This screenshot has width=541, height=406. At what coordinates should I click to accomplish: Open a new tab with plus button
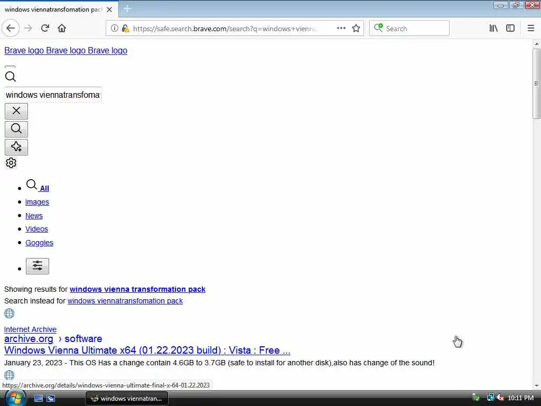coord(127,8)
